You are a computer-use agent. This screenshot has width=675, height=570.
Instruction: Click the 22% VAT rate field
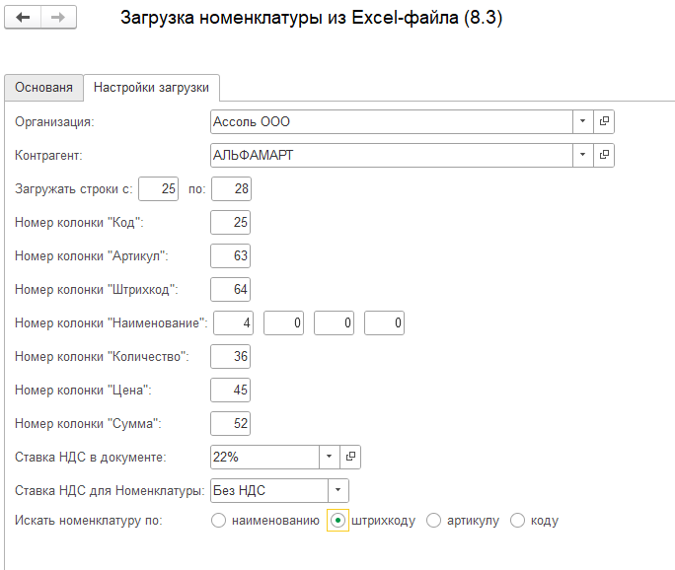coord(264,457)
